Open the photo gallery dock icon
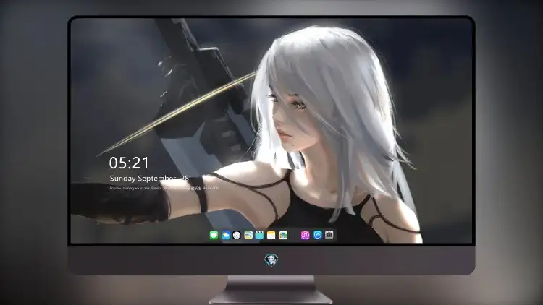 [283, 236]
